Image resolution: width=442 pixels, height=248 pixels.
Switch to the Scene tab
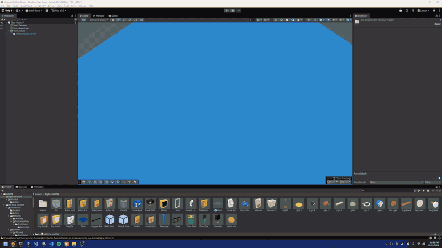point(84,16)
